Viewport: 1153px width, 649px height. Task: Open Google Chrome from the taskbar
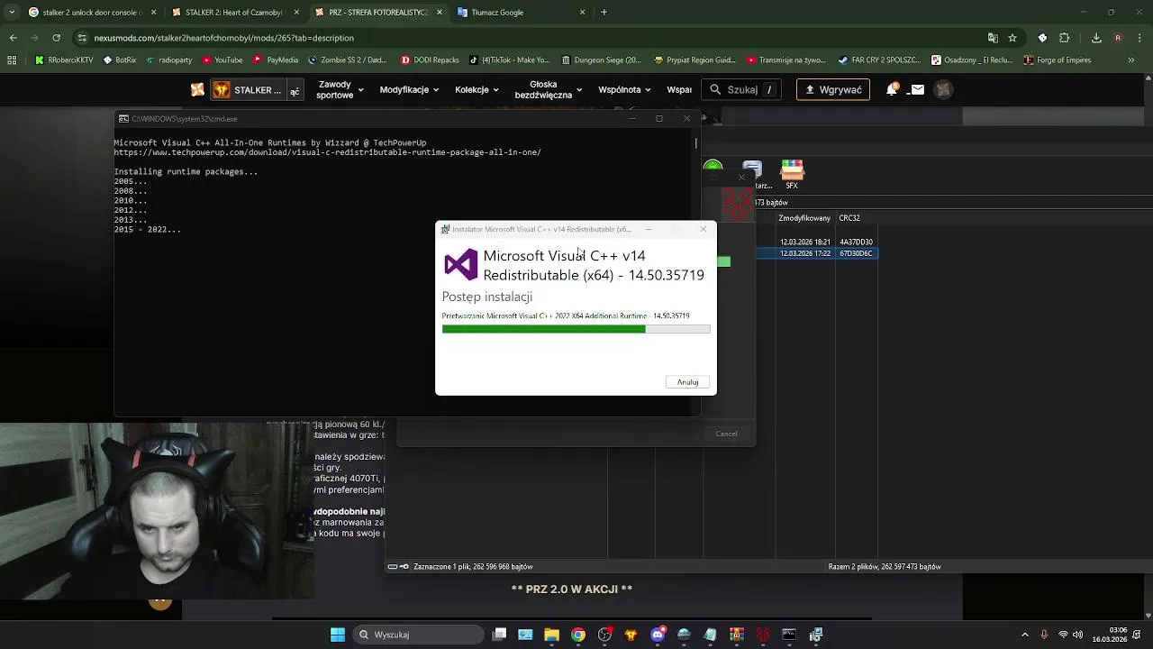coord(578,635)
